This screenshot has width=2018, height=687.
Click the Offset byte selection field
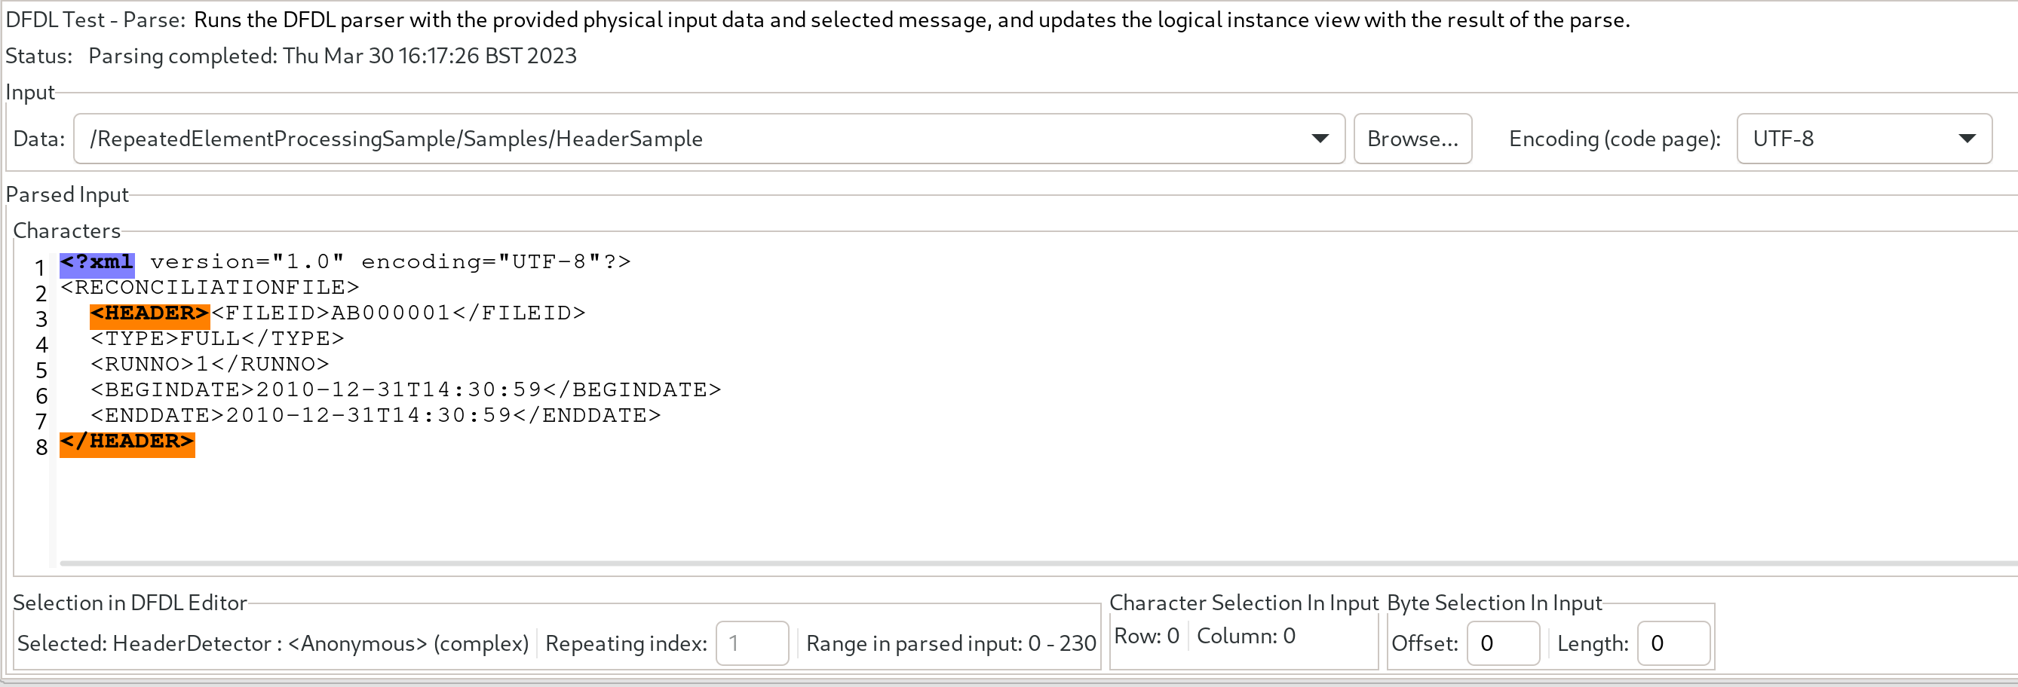point(1502,643)
